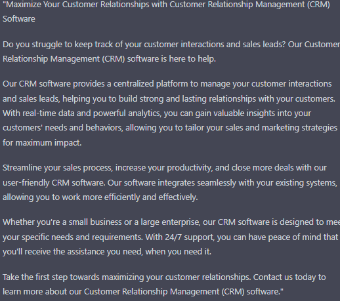Click the word "Whether" starting the paragraph
Screen dimensions: 340x301
[x=18, y=222]
